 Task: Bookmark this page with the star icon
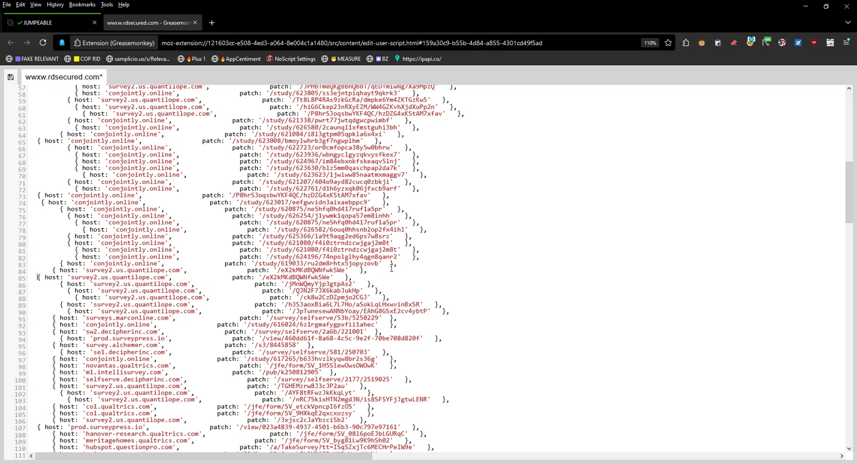(668, 43)
